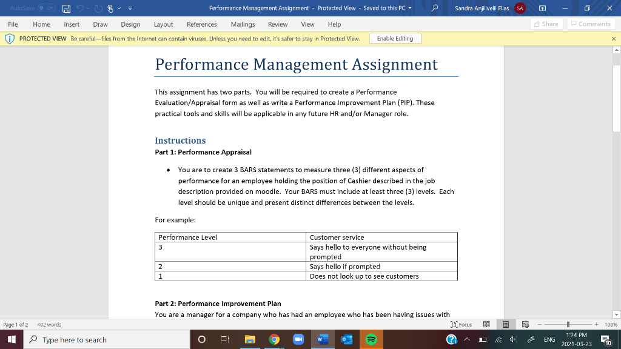Screen dimensions: 621x349
Task: Open the Spotify app from taskbar
Action: pos(371,339)
